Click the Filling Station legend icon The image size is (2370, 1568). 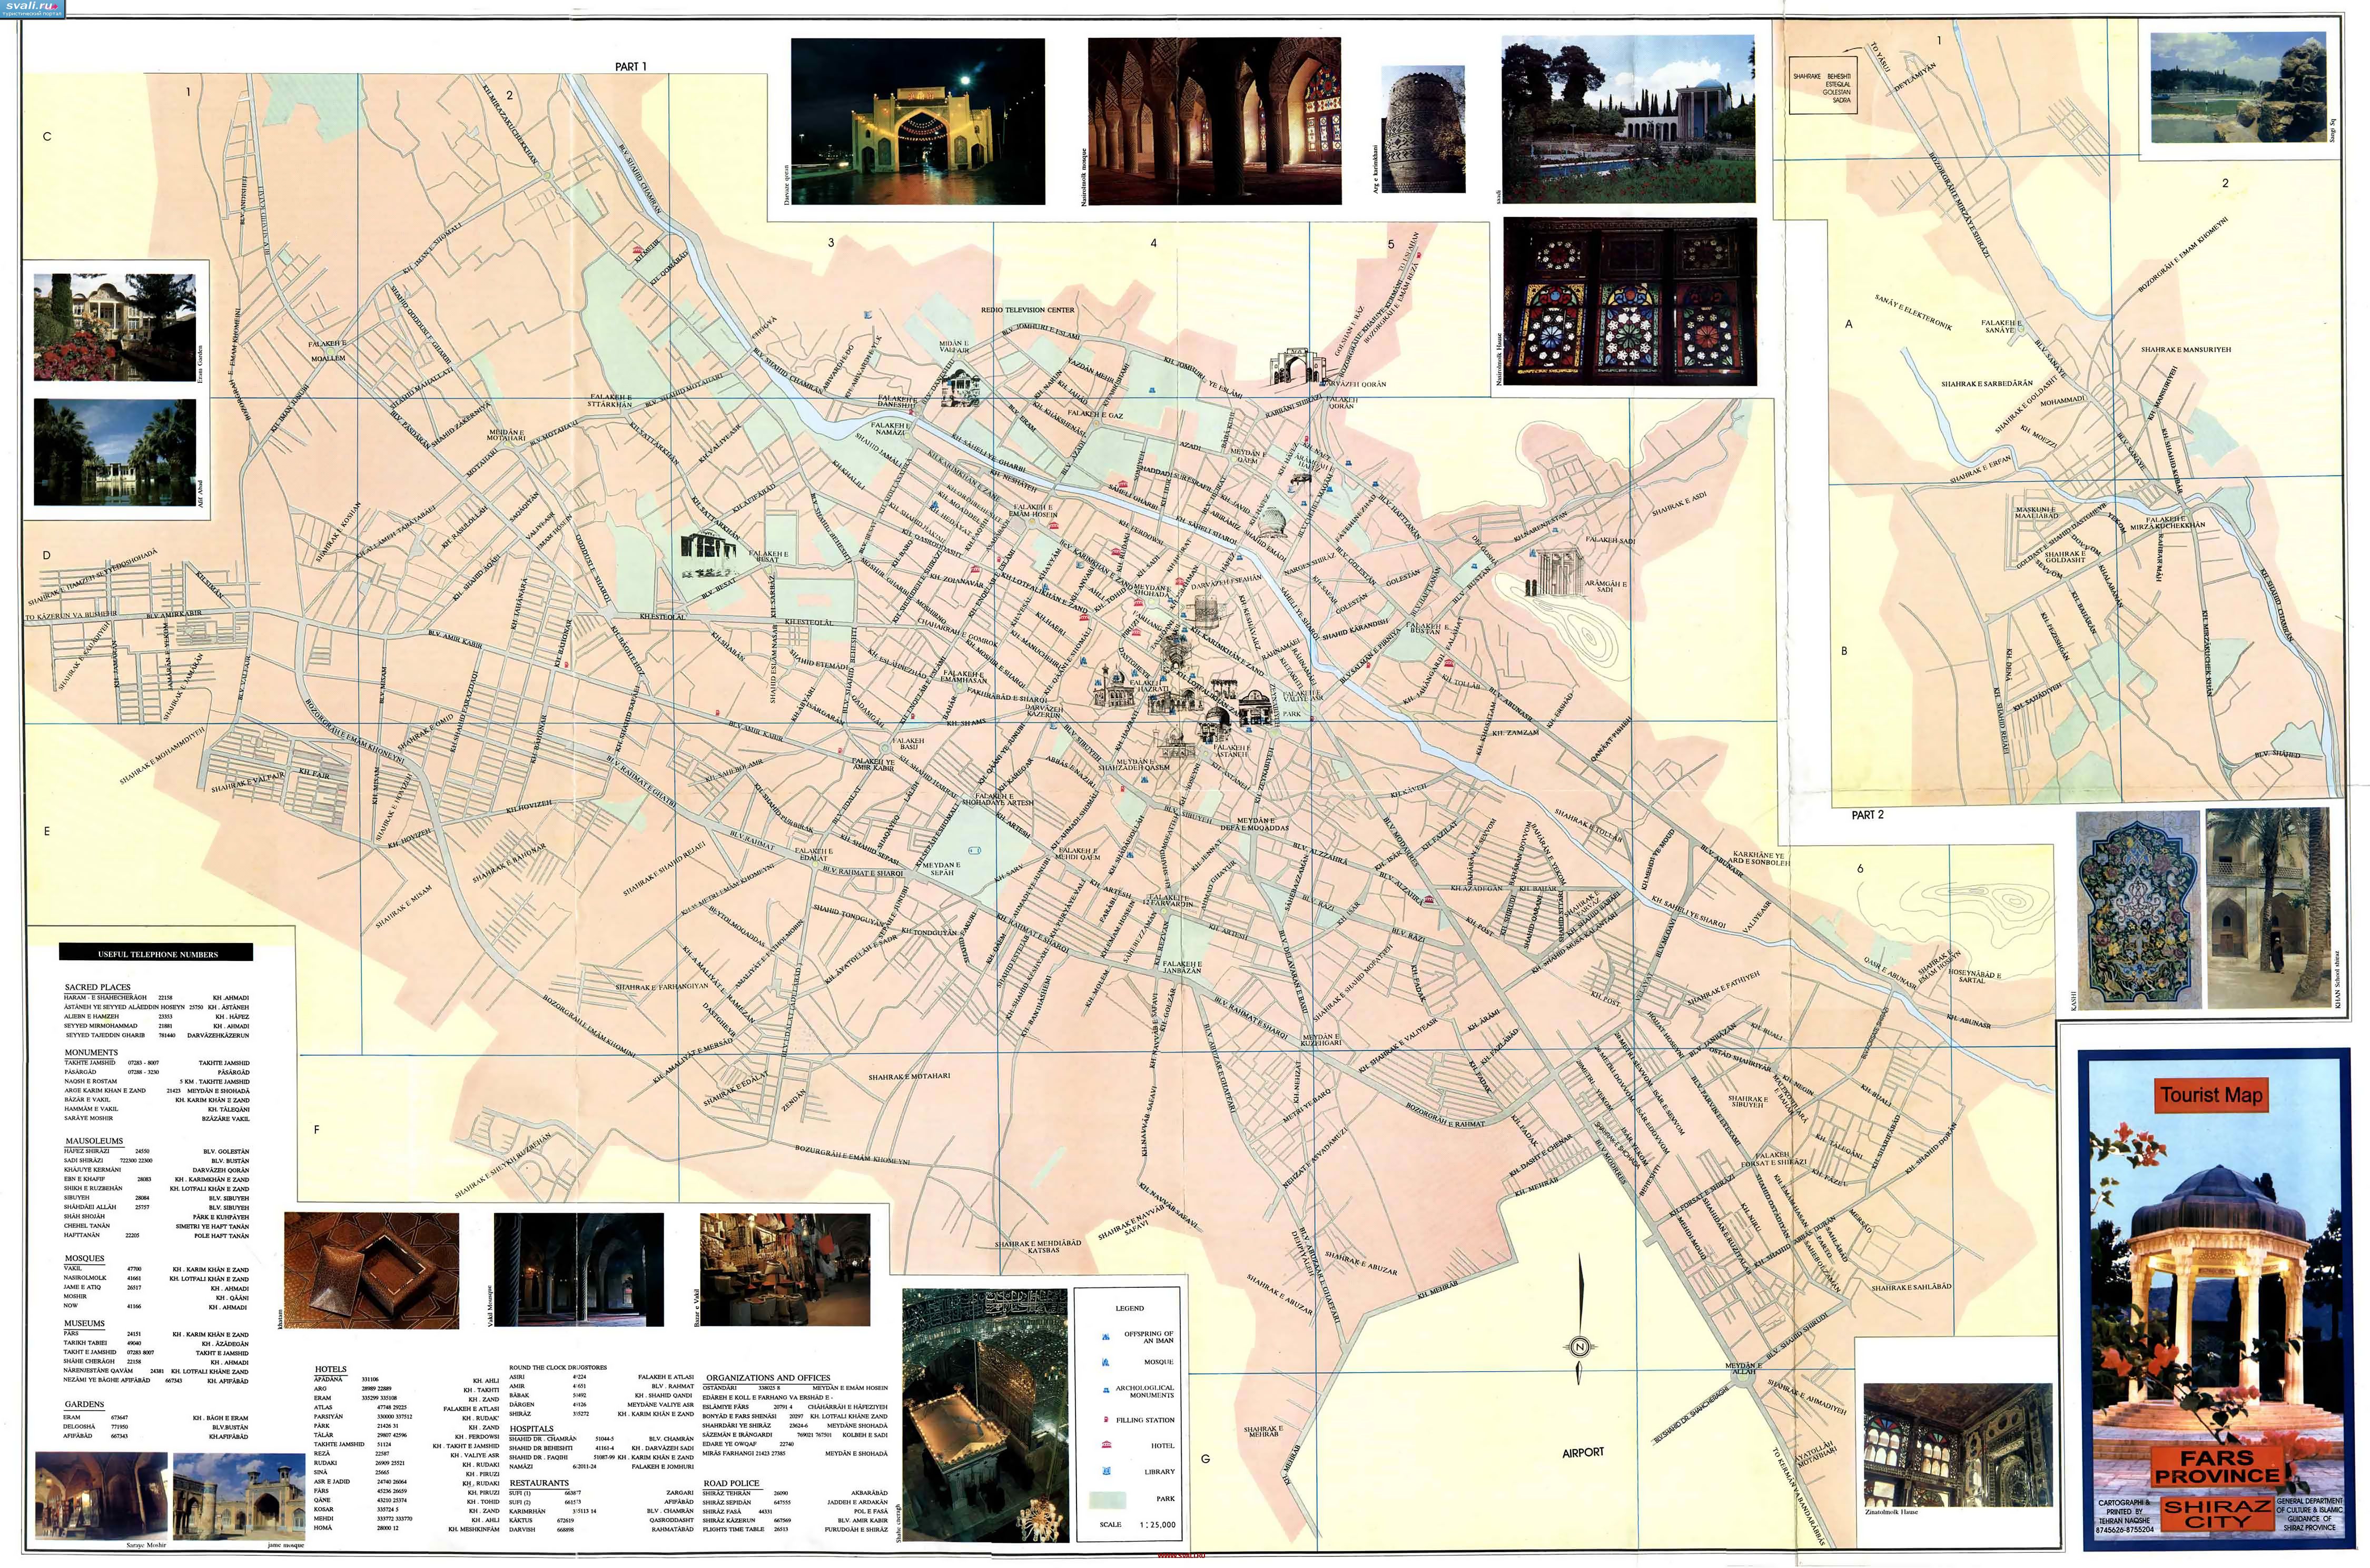coord(1105,1420)
